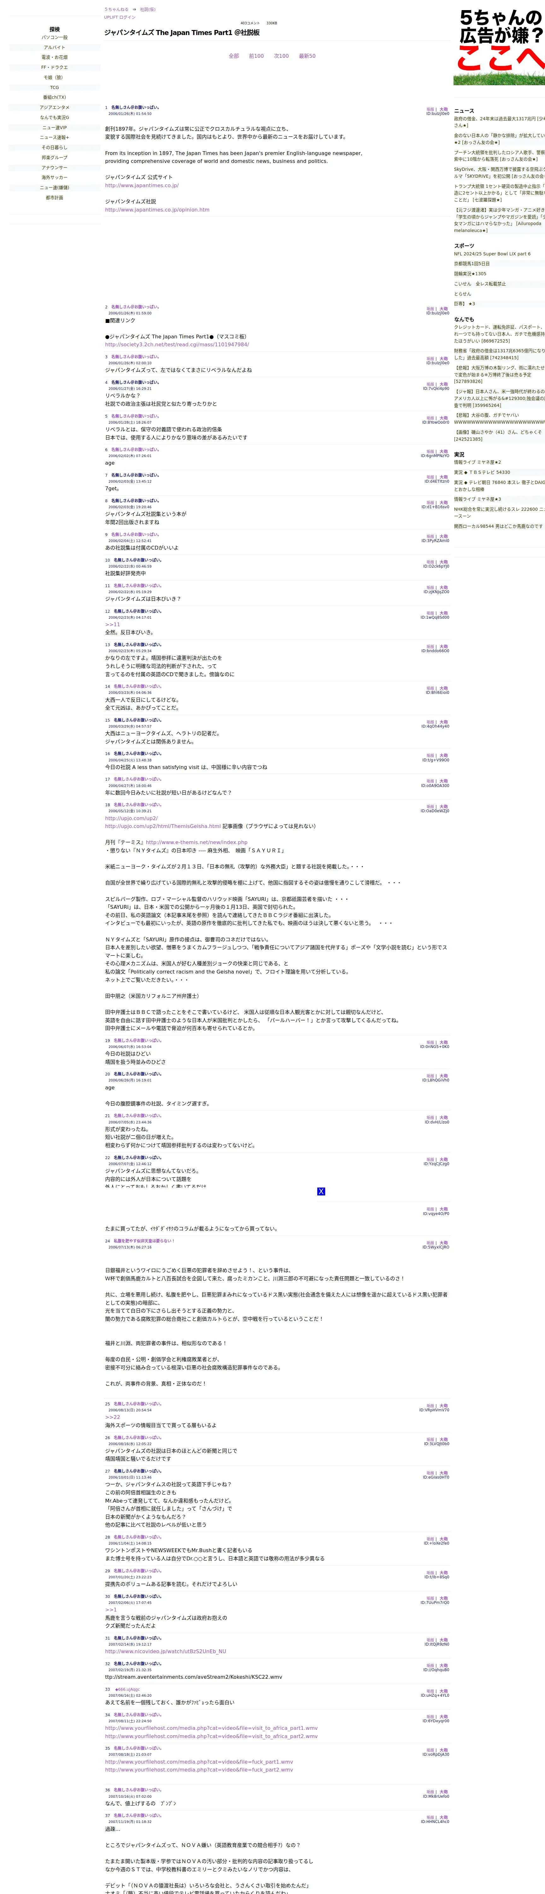
Task: Open the その日暮らし board in sidebar
Action: [x=54, y=148]
